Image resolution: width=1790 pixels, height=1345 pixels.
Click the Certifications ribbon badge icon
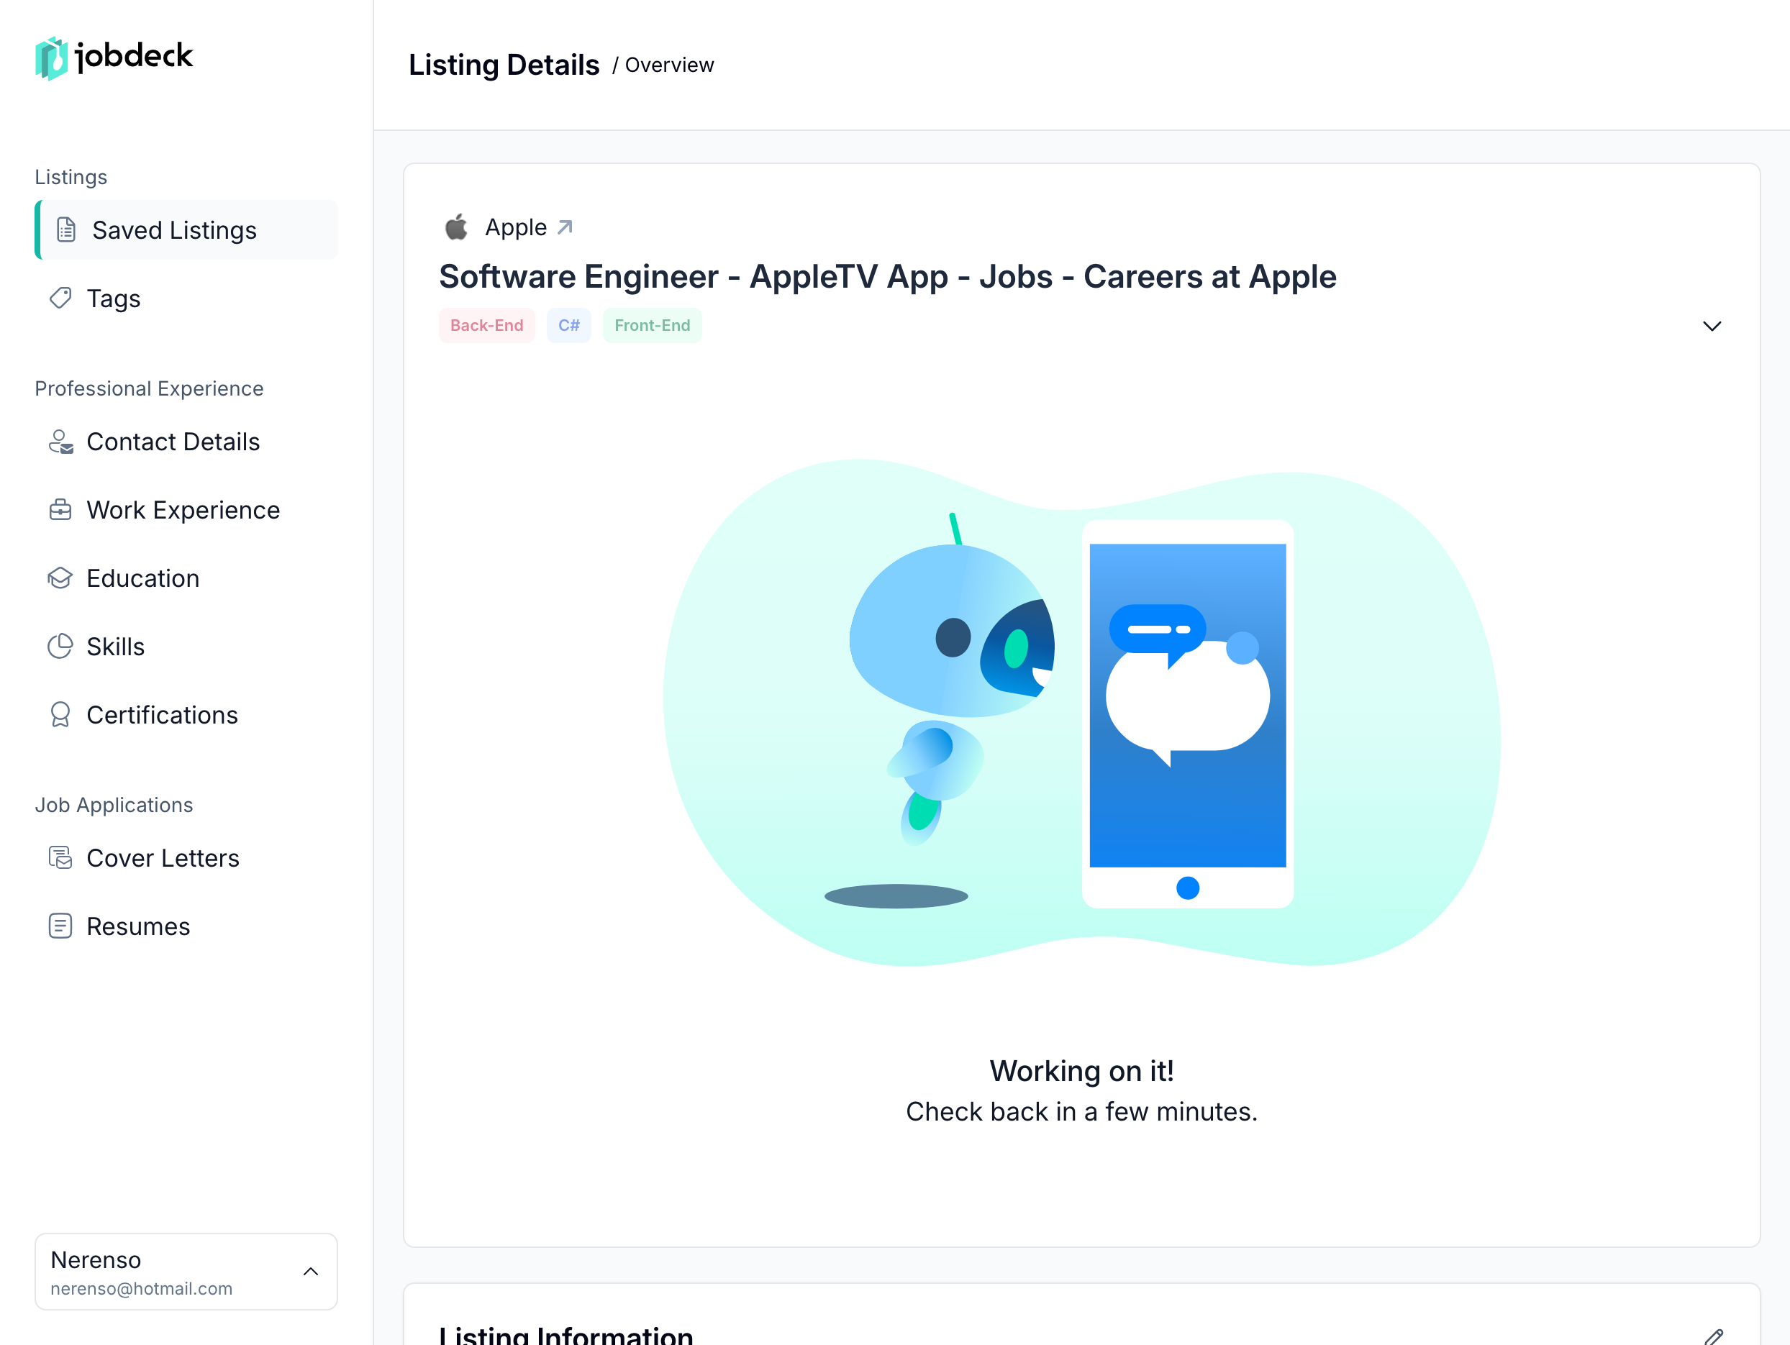60,715
